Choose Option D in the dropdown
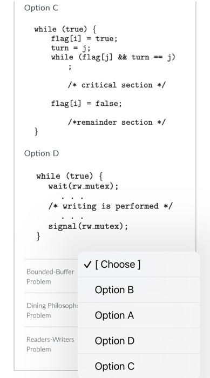This screenshot has width=210, height=378. click(x=139, y=341)
